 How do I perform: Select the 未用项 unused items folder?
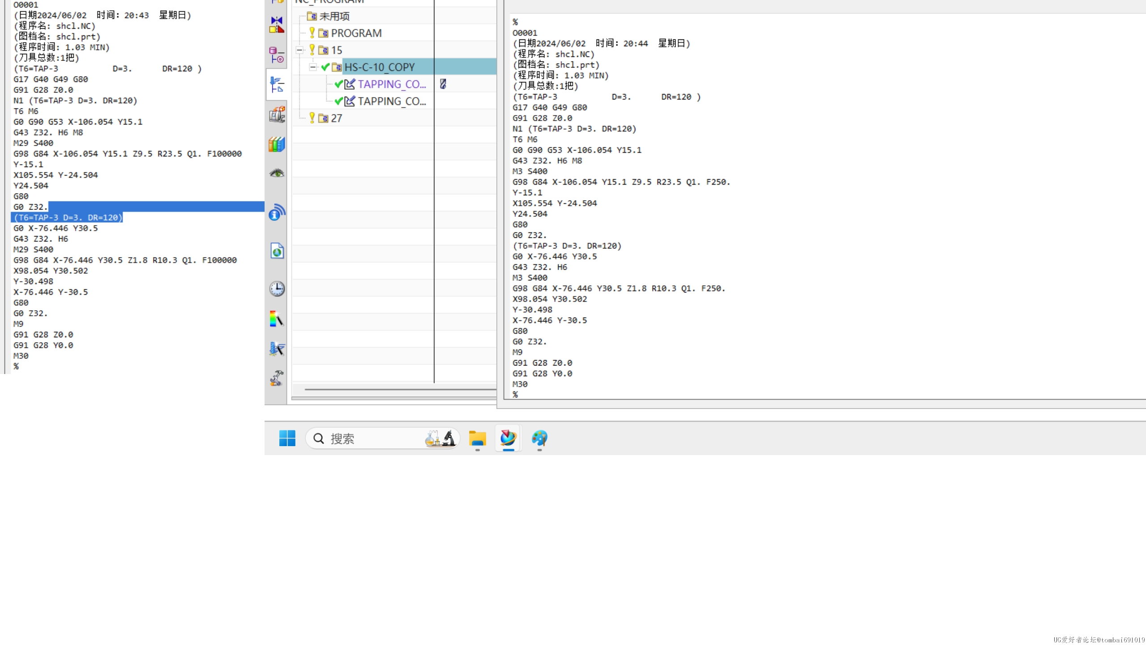click(x=334, y=17)
